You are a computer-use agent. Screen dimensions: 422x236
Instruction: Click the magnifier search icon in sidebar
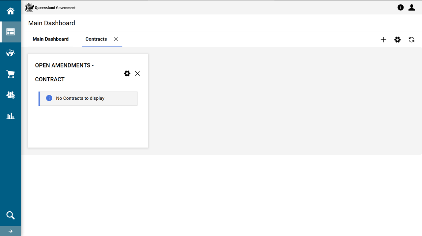click(x=11, y=215)
